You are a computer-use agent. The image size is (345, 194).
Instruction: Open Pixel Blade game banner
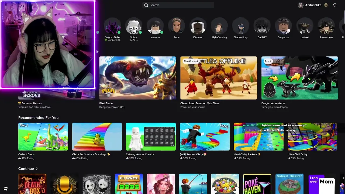click(138, 78)
